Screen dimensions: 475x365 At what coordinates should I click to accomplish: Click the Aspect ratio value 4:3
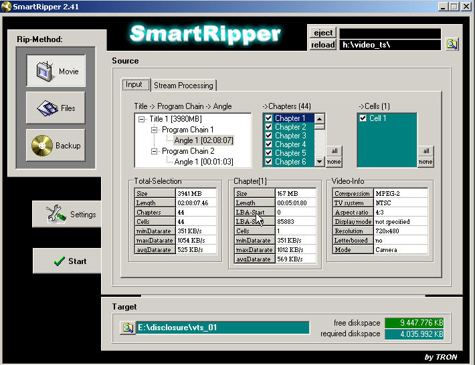tap(401, 212)
